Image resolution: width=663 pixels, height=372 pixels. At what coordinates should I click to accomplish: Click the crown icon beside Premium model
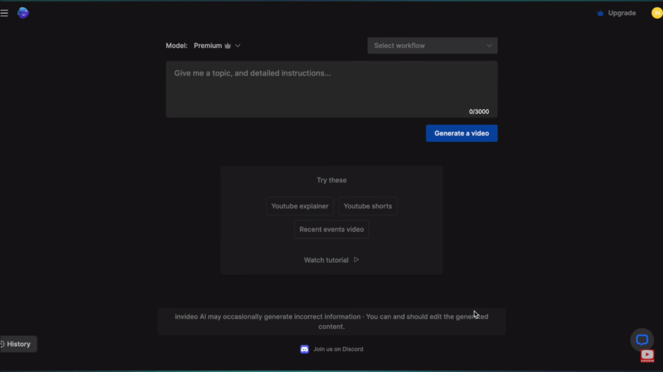click(227, 45)
